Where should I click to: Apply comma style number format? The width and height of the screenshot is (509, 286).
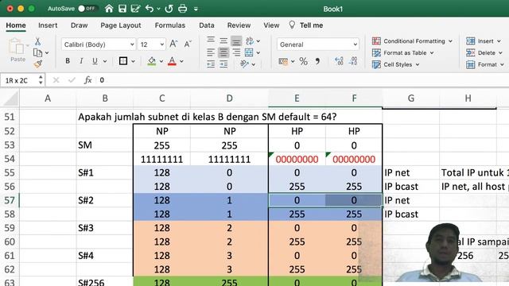317,61
